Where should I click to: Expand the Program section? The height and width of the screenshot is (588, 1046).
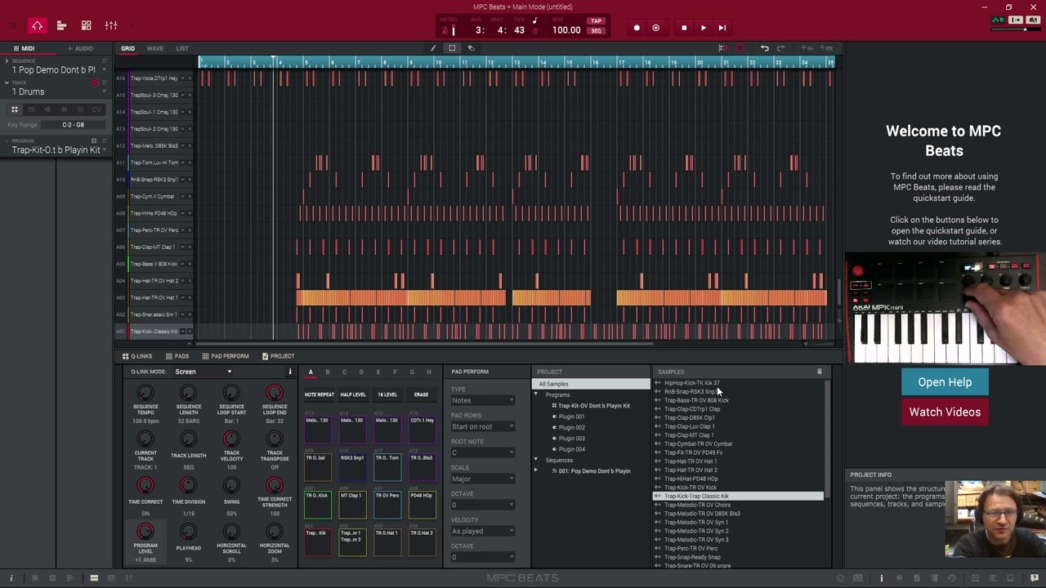pyautogui.click(x=7, y=141)
